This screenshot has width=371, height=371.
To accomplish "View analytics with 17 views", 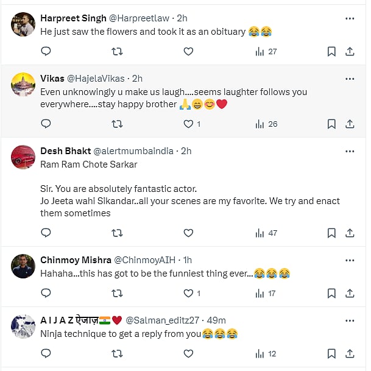I will 266,293.
